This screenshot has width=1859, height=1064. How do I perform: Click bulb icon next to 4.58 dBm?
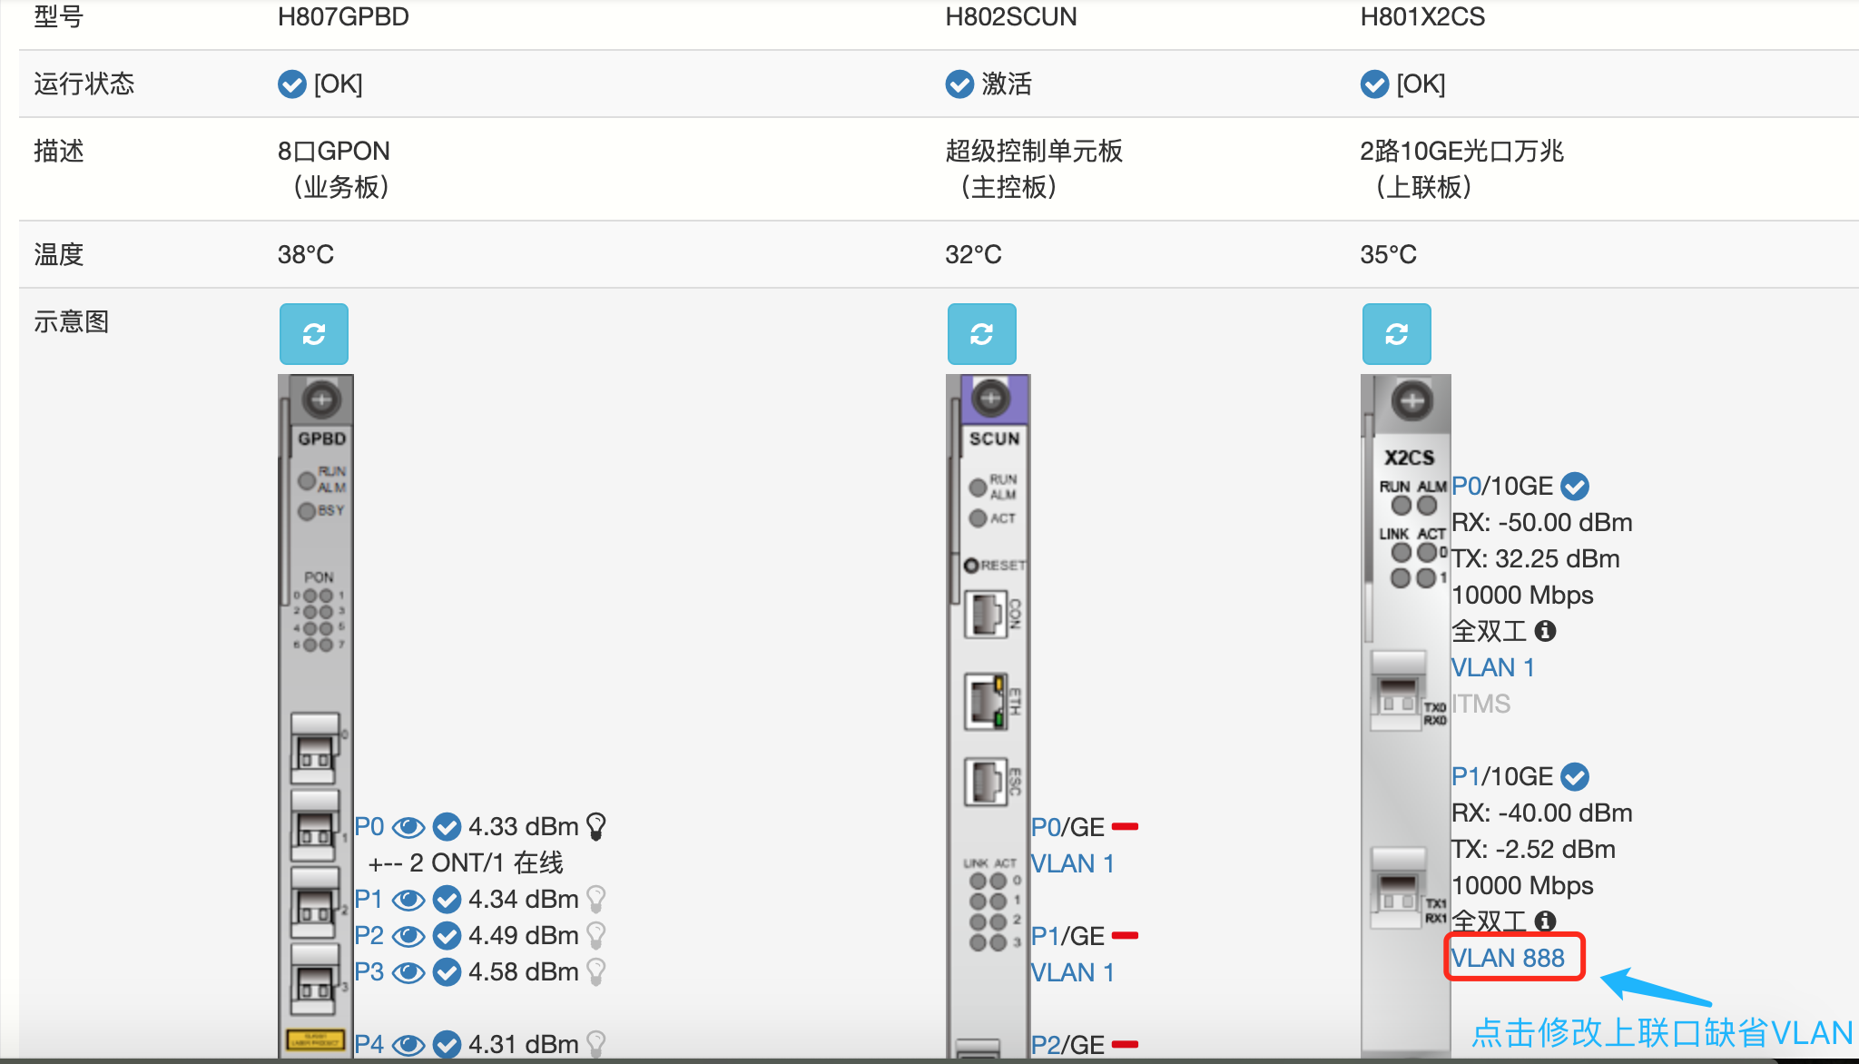[x=596, y=971]
